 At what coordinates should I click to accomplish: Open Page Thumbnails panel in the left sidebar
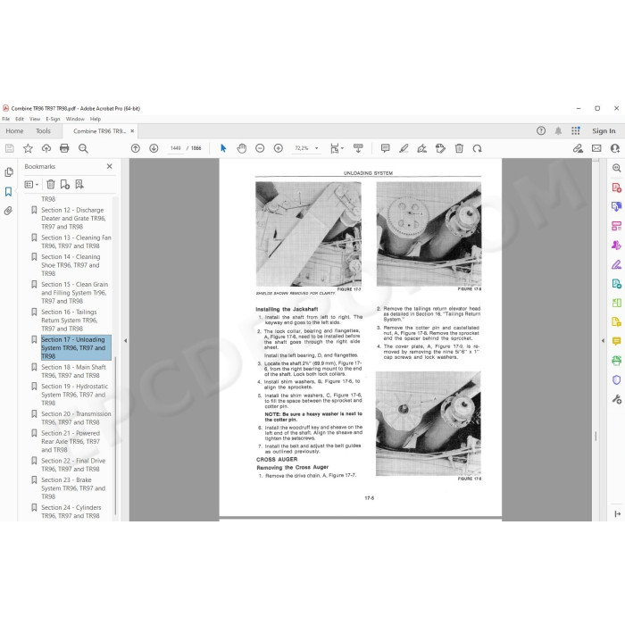pyautogui.click(x=8, y=172)
